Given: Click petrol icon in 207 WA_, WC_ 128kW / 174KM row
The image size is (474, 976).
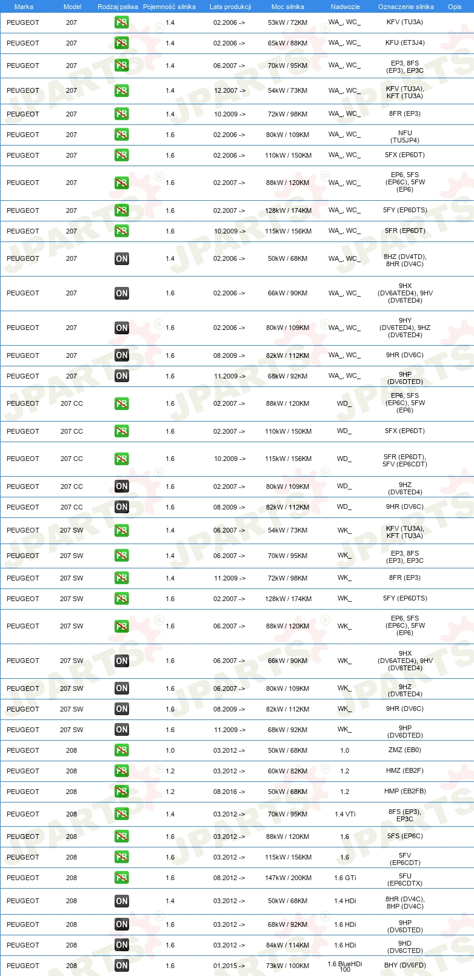Looking at the screenshot, I should click(122, 210).
